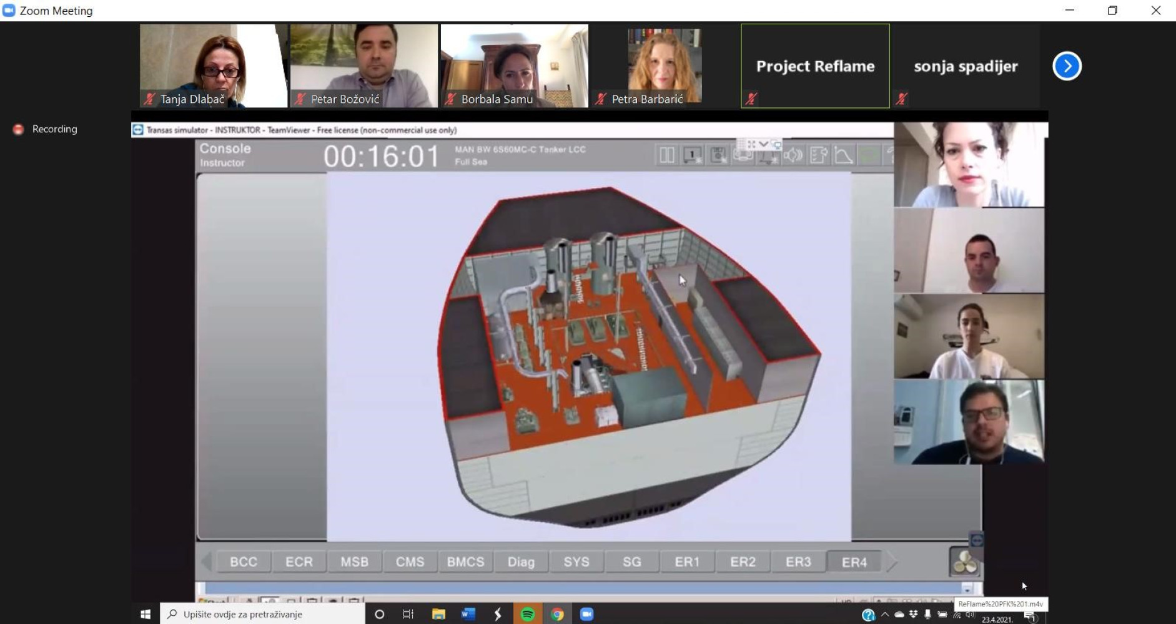Expand the TeamViewer toolbar chevron
The height and width of the screenshot is (624, 1176).
764,144
